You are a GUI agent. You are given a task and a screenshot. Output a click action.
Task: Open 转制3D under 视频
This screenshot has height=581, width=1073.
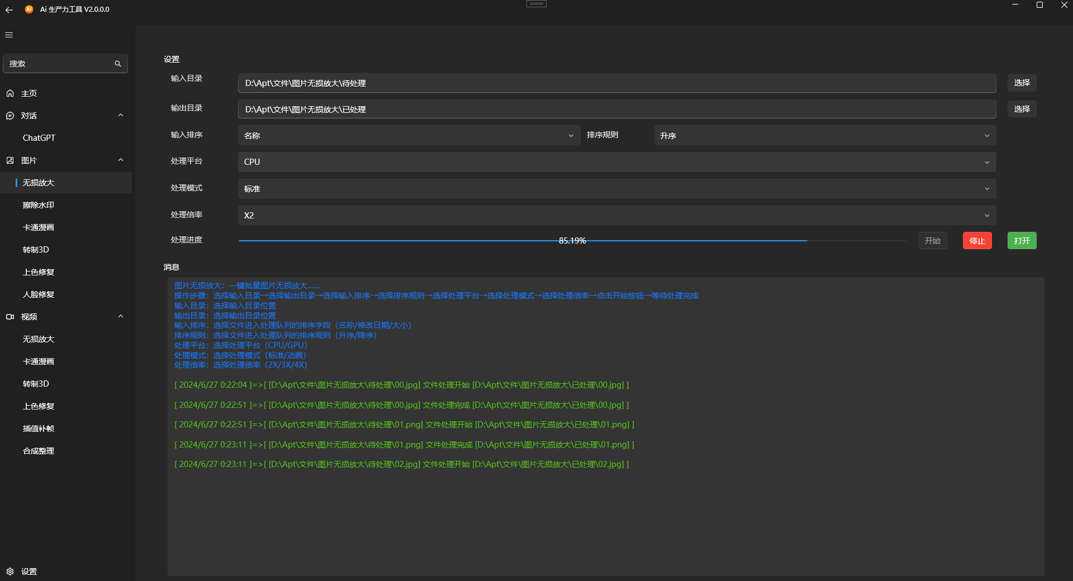tap(66, 384)
